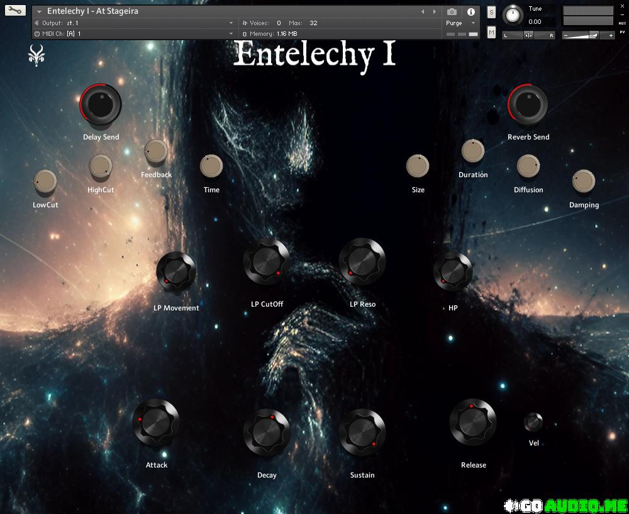The width and height of the screenshot is (629, 514).
Task: Click the HP filter knob
Action: [x=452, y=271]
